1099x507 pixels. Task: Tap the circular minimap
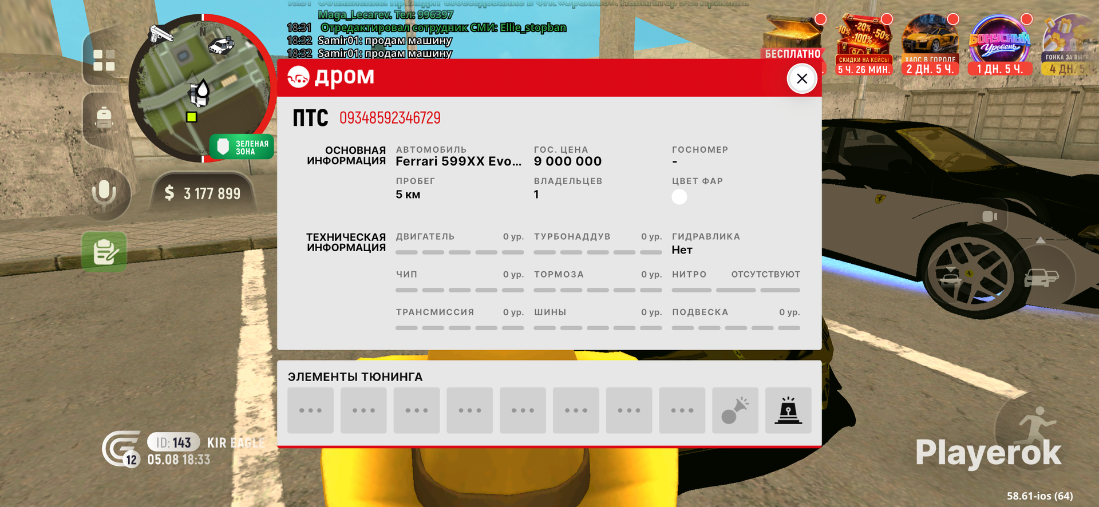pos(201,88)
